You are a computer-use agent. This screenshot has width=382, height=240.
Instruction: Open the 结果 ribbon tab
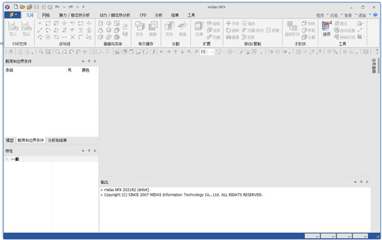pos(175,15)
